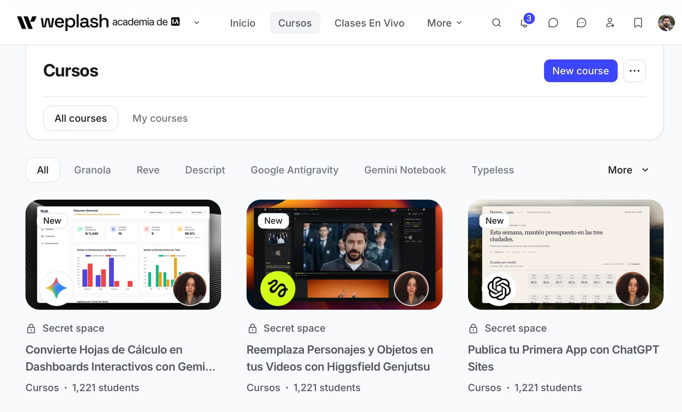Filter courses by Reve

tap(148, 170)
